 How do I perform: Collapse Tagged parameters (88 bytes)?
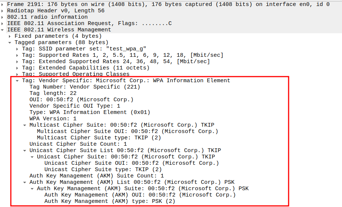coord(10,42)
